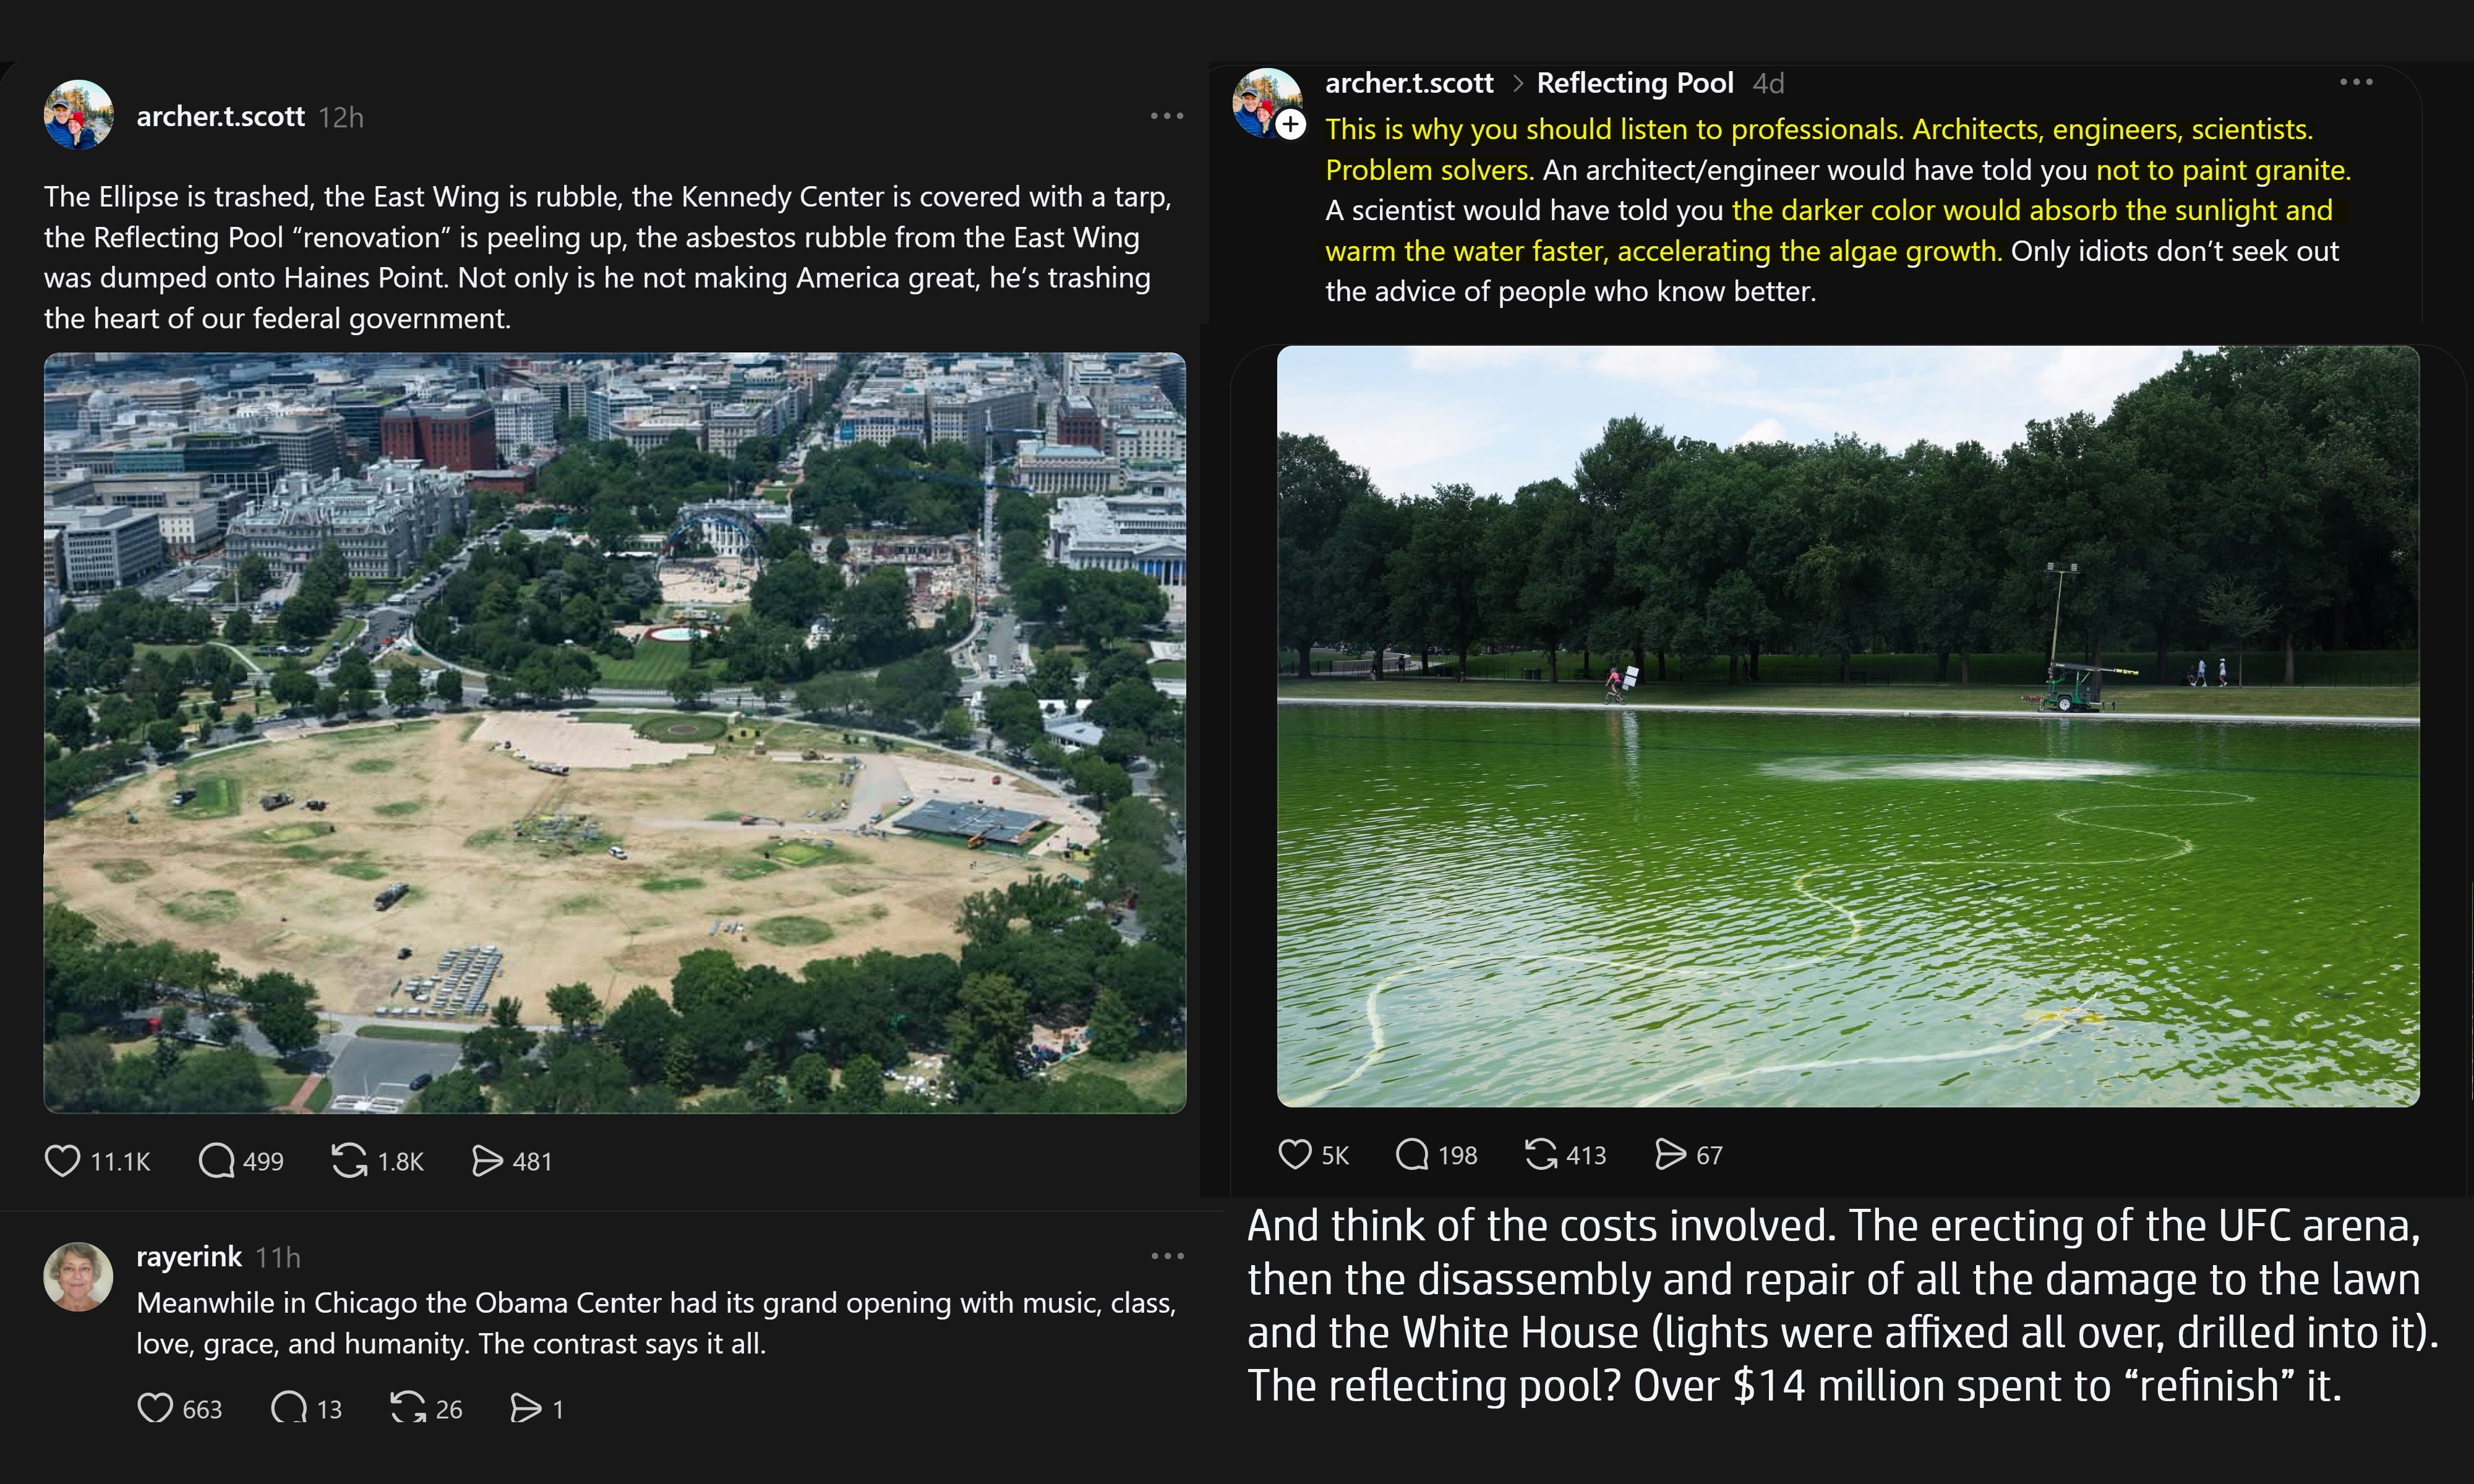
Task: Follow archer.t.scott using the plus badge
Action: (x=1291, y=124)
